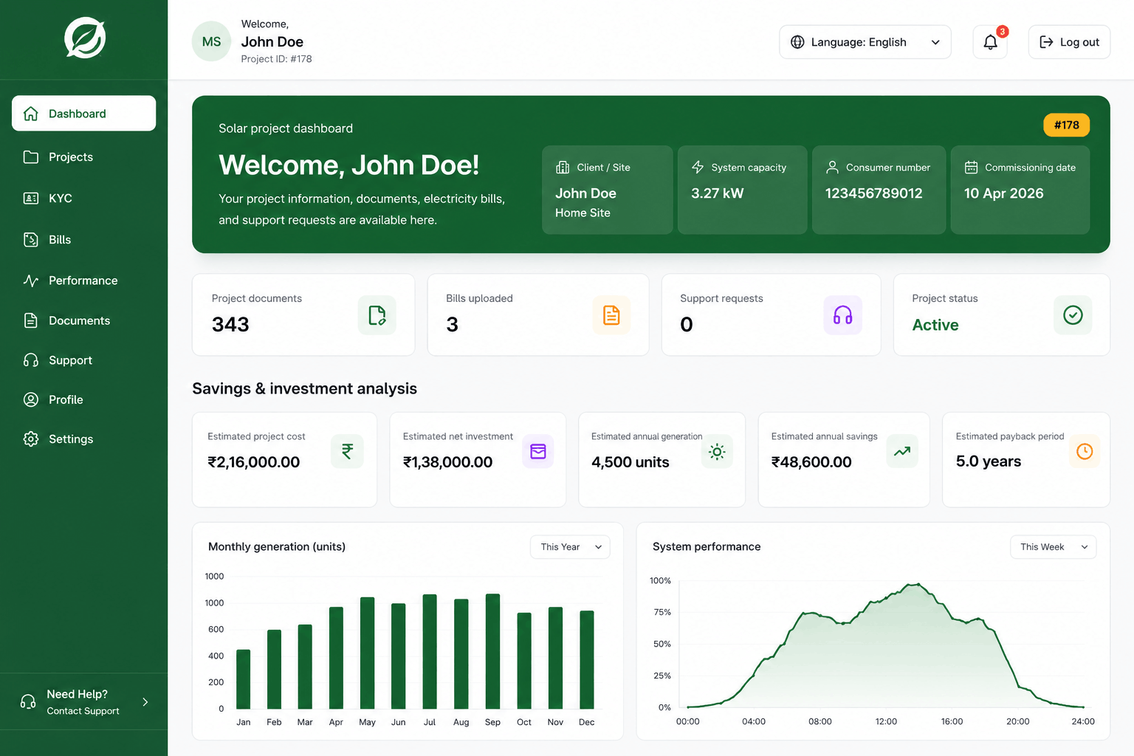Click the Need Help headset icon
Viewport: 1134px width, 756px height.
(x=28, y=701)
